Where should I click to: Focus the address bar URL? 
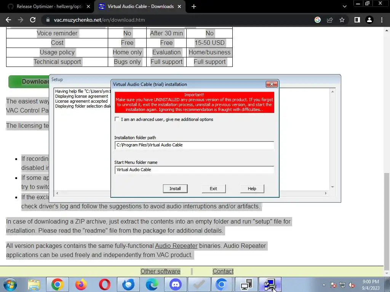coord(99,20)
